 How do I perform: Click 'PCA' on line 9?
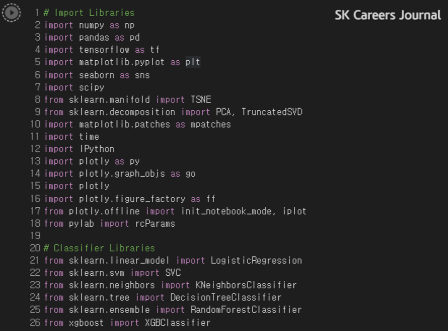223,112
